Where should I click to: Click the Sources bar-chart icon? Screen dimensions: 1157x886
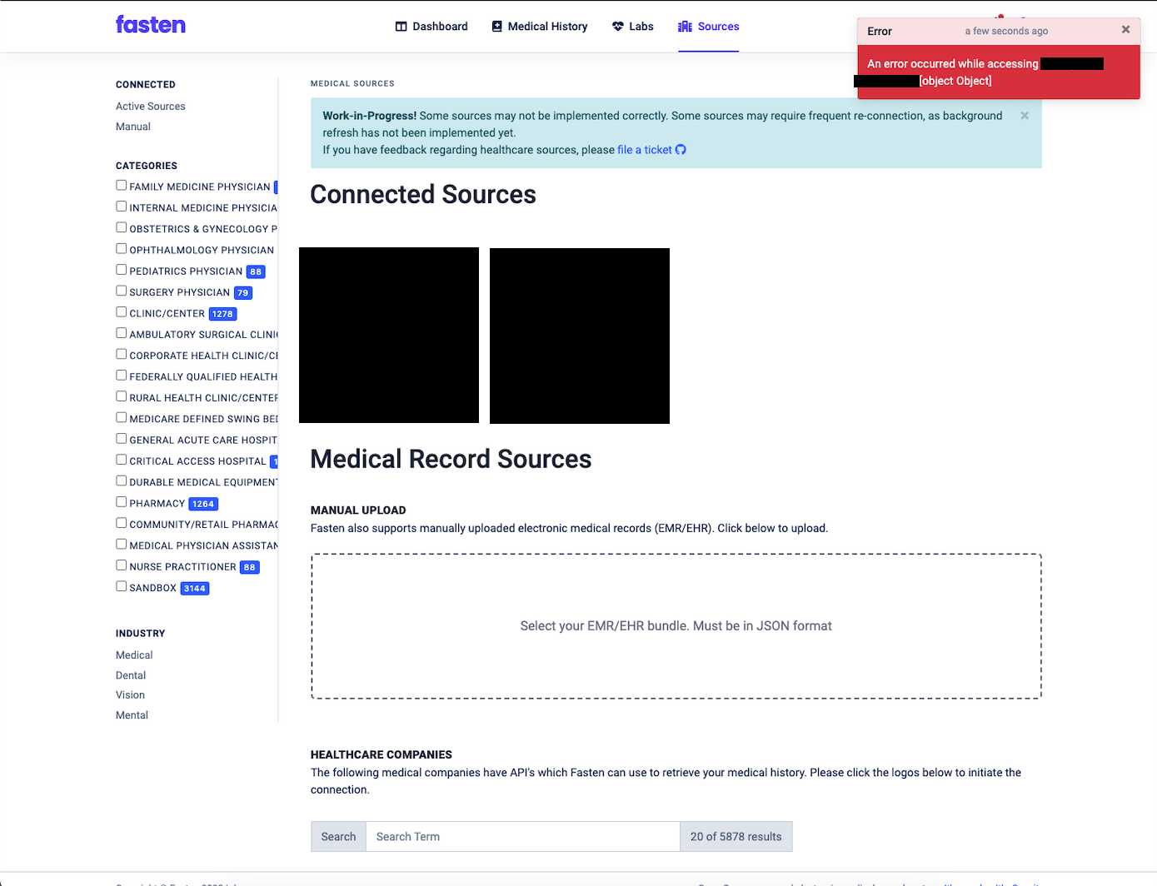click(x=683, y=27)
